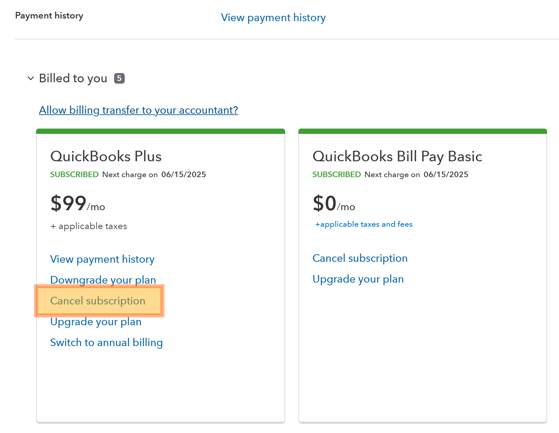Collapse the Billed to you section
The height and width of the screenshot is (433, 559).
73,78
